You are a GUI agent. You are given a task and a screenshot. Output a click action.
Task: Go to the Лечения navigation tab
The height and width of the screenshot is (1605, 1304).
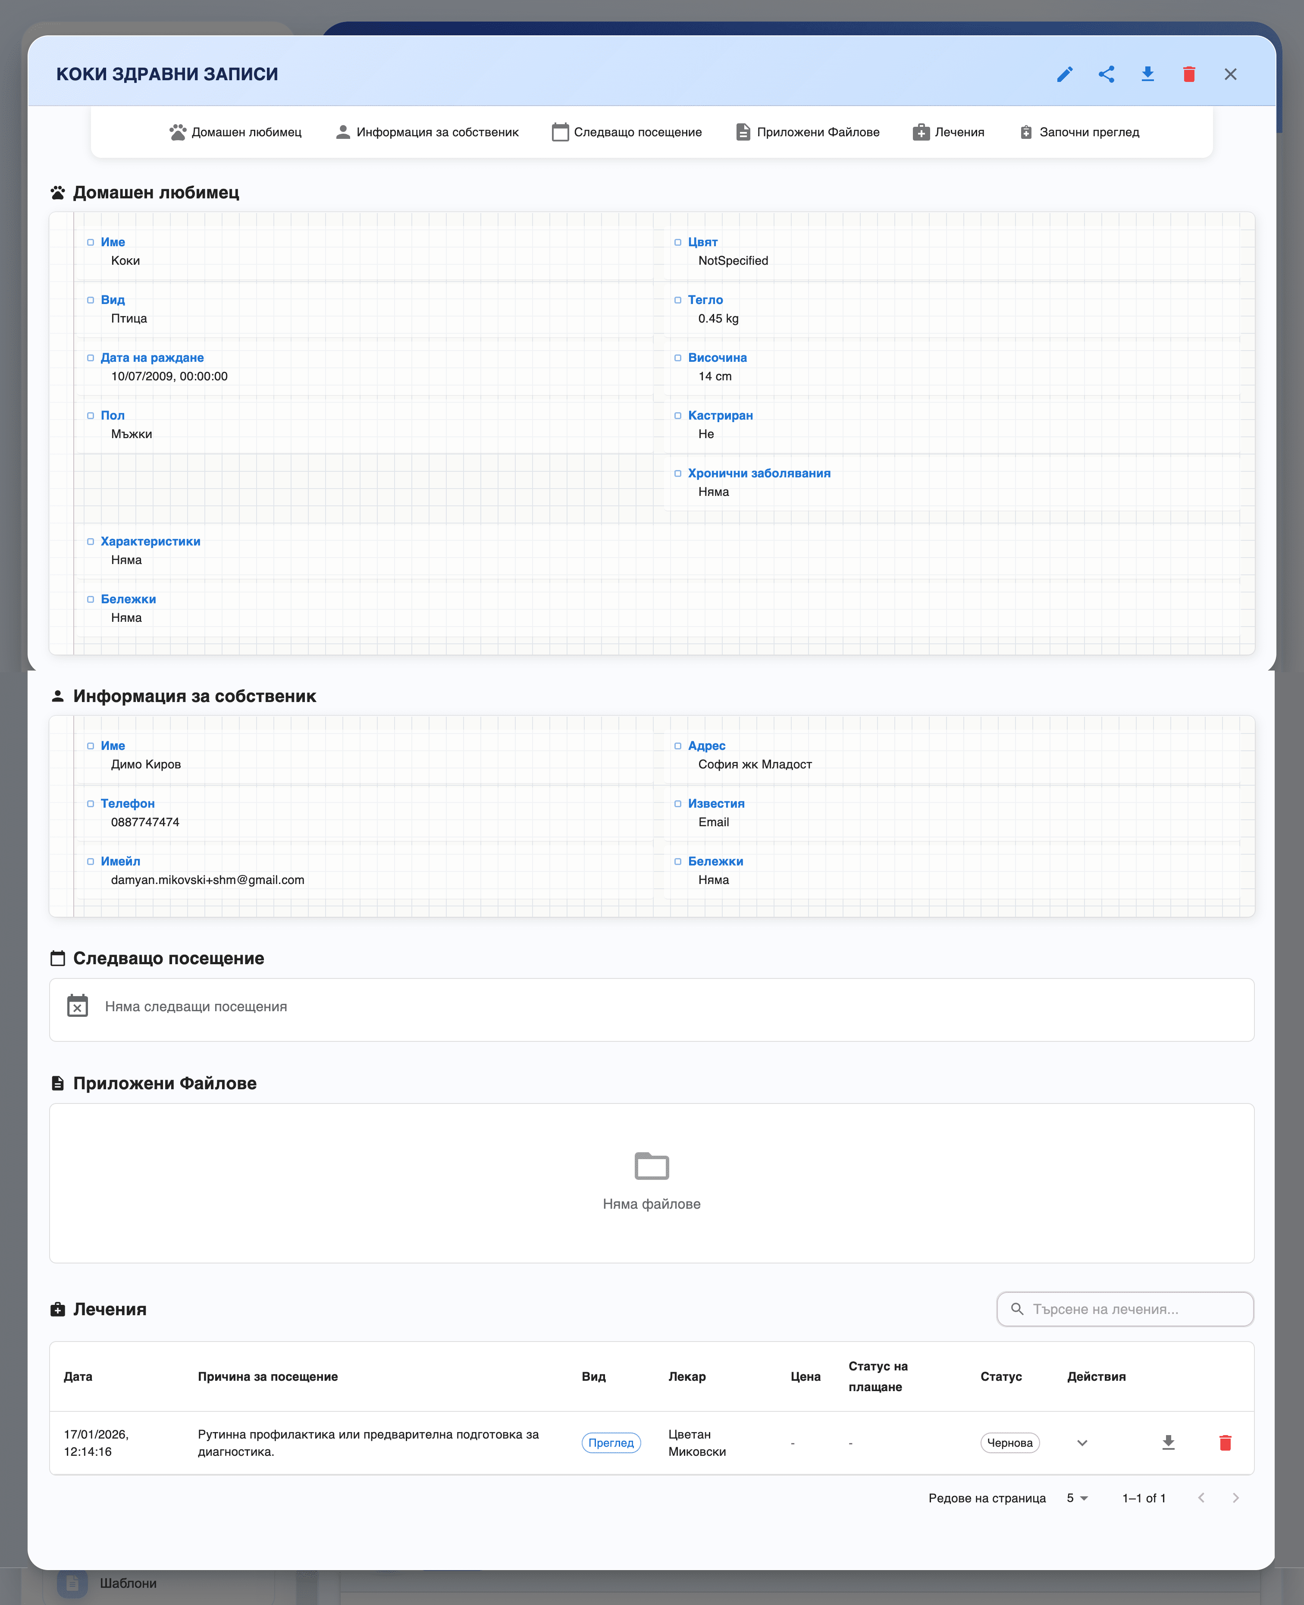coord(948,132)
